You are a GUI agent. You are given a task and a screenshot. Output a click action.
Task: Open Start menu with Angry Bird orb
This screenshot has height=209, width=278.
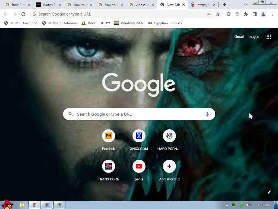tap(7, 204)
